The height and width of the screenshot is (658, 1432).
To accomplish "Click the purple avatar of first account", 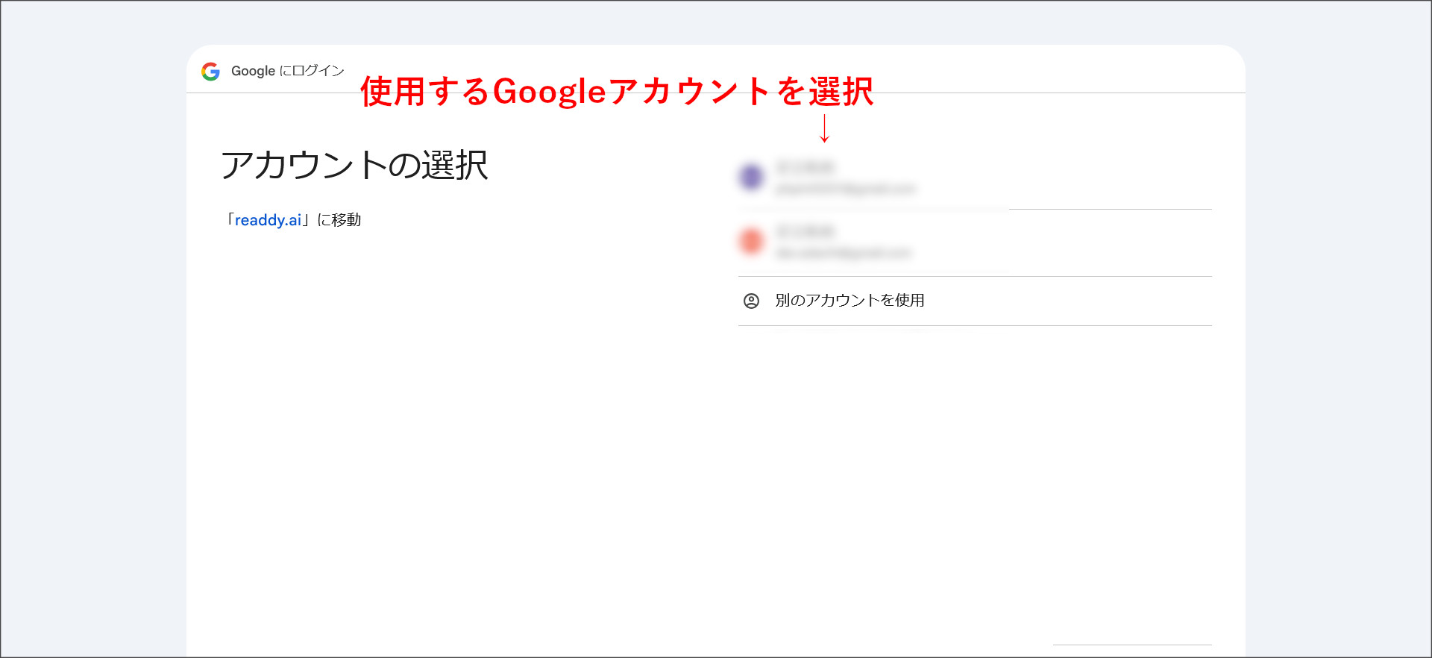I will pos(751,177).
